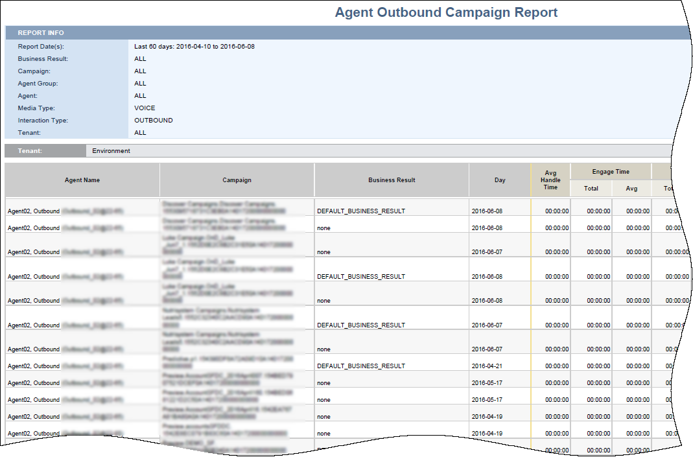Select the Media Type label
The width and height of the screenshot is (693, 457).
pyautogui.click(x=36, y=108)
